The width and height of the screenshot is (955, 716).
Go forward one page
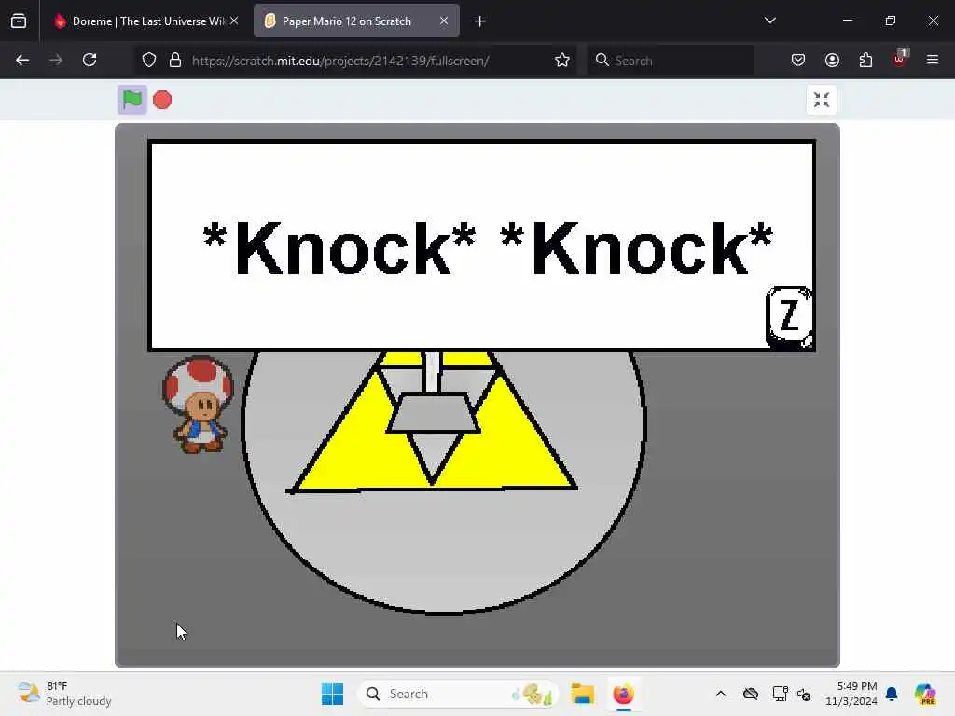[56, 60]
